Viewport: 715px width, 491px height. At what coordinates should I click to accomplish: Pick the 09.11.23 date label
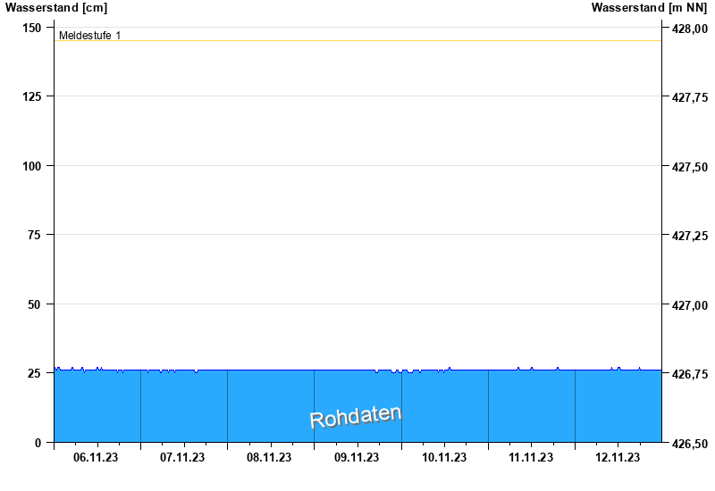(357, 458)
